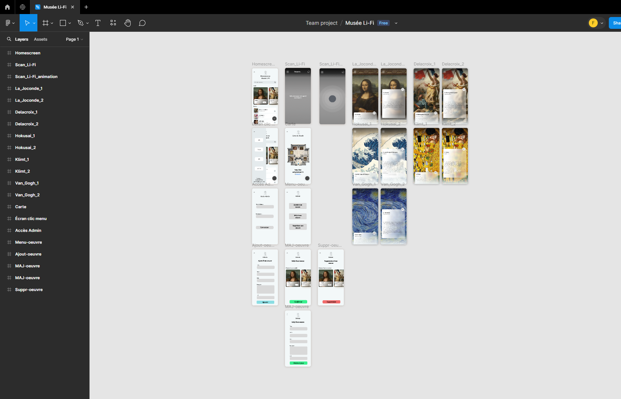Click the Carte museum map frame
Screen dimensions: 621x399
[x=298, y=156]
